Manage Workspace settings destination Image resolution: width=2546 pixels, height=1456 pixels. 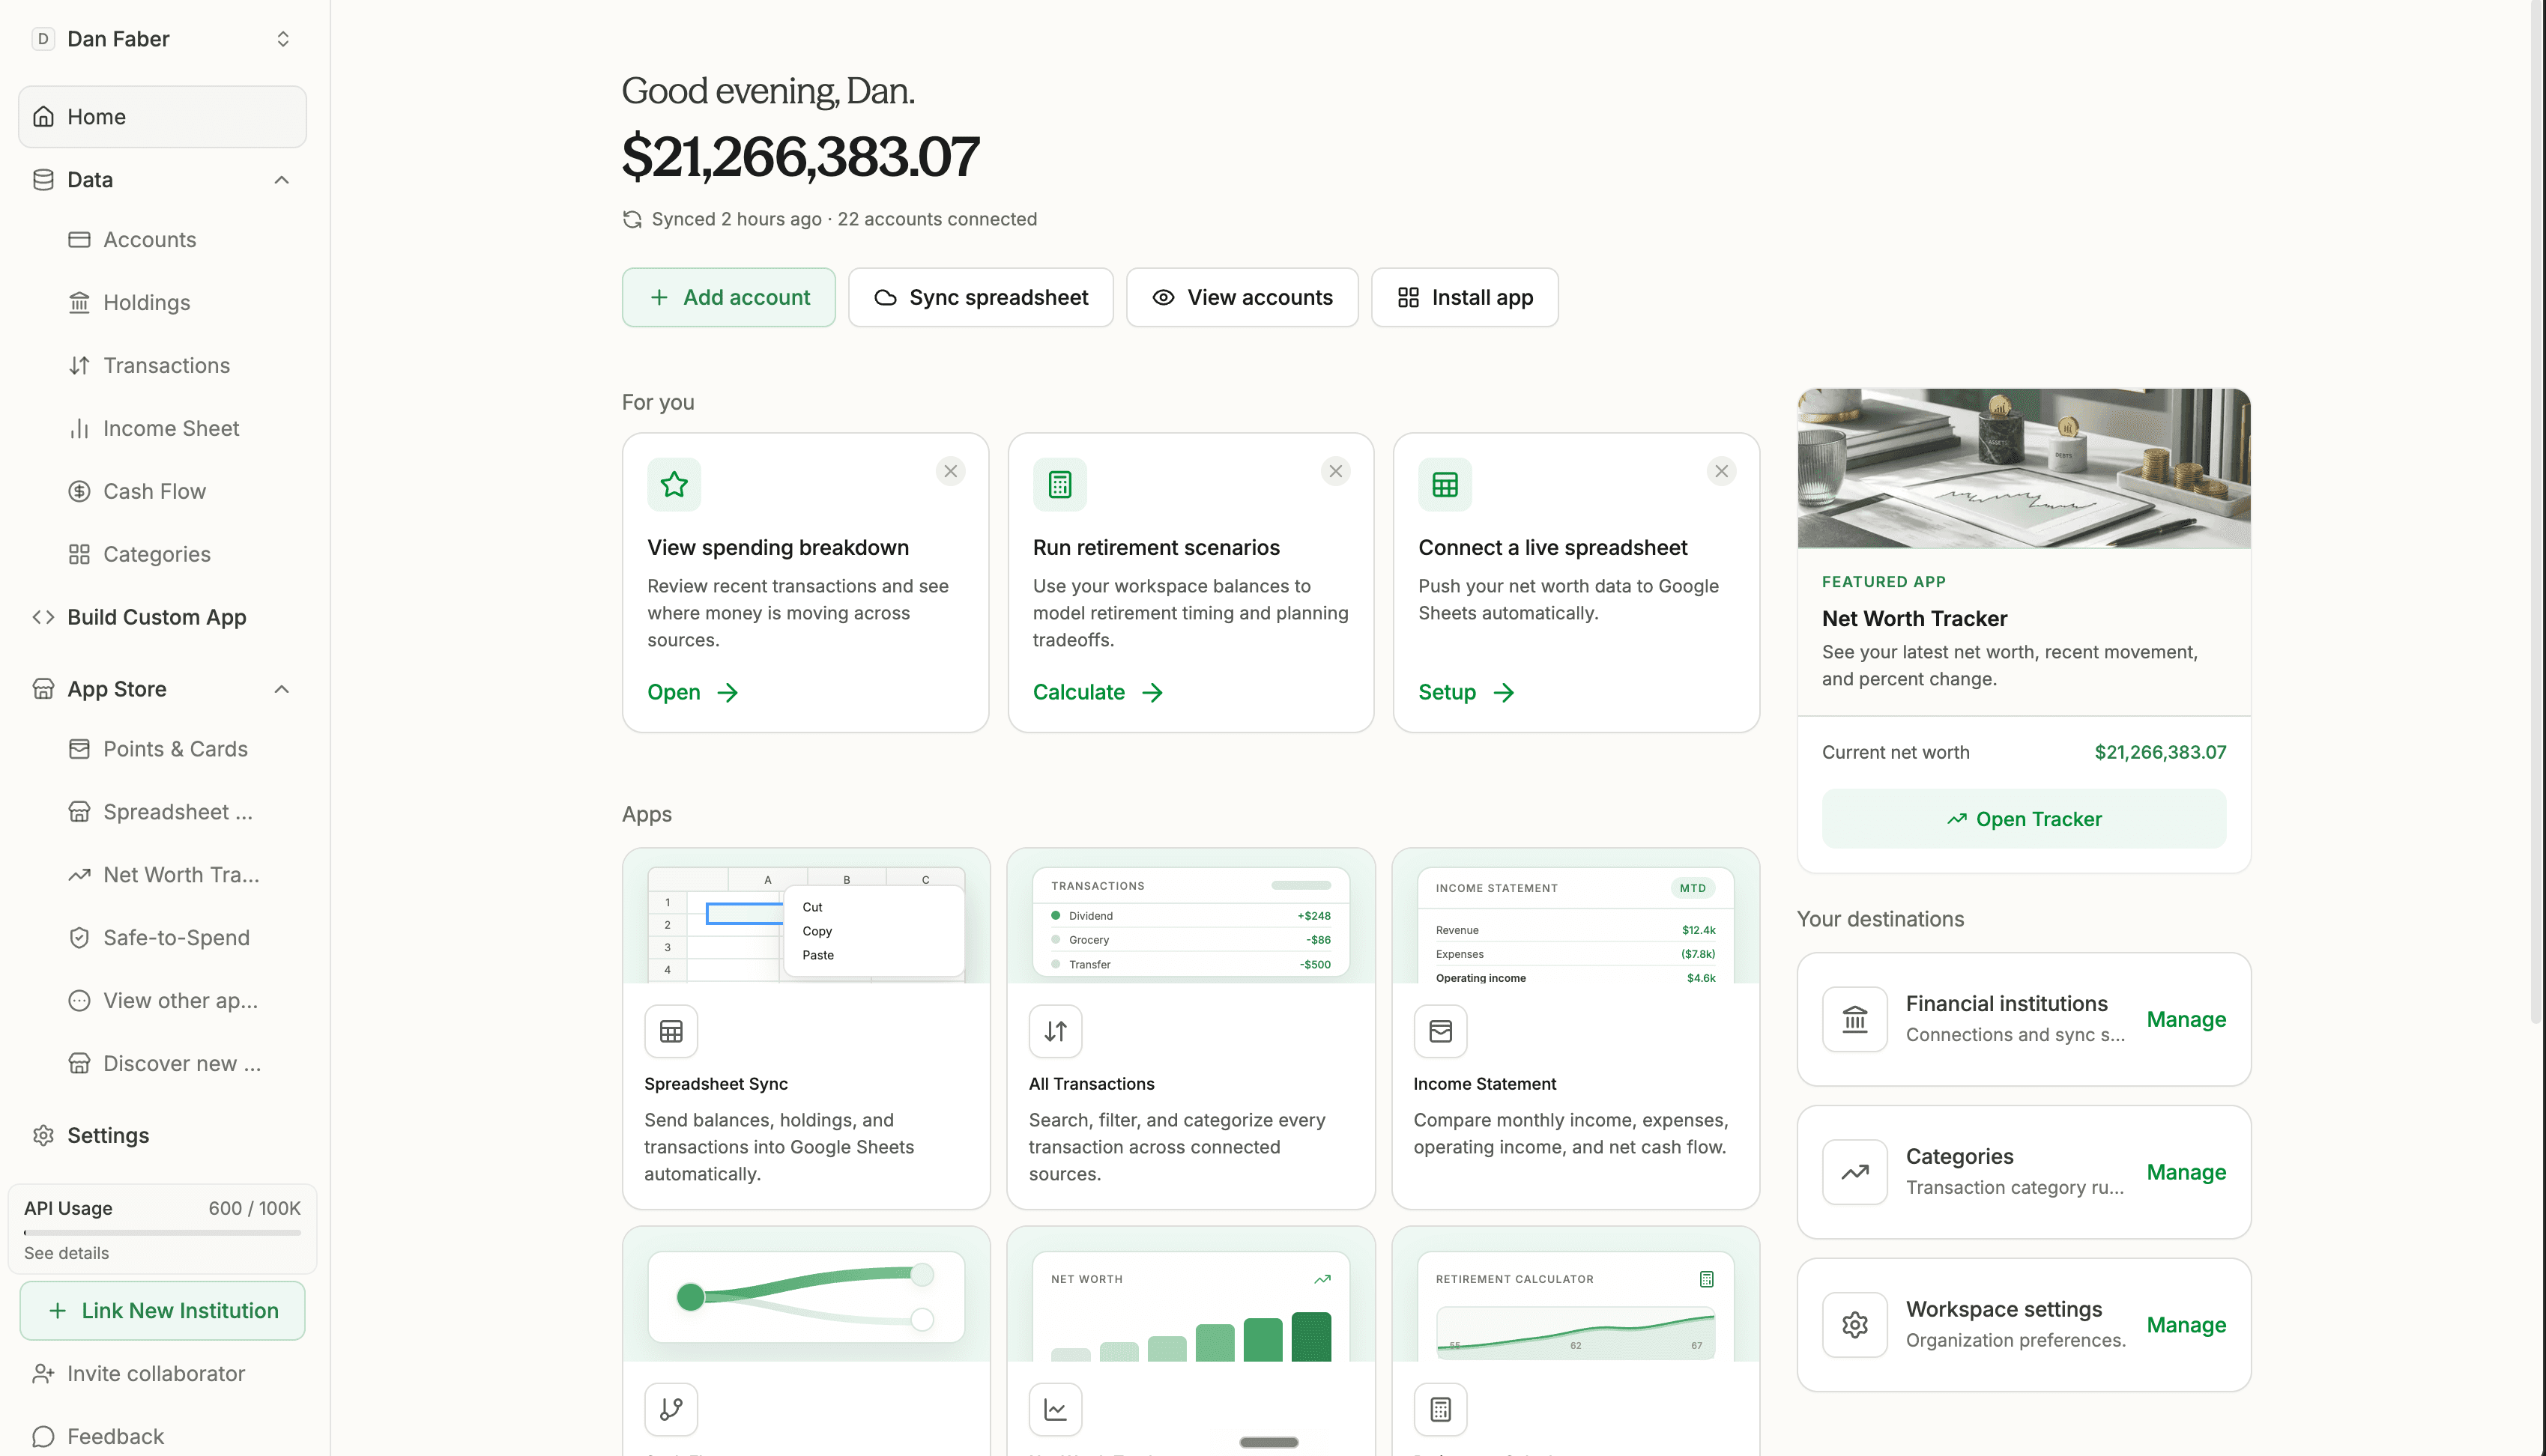[2186, 1326]
